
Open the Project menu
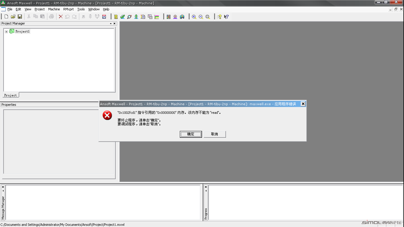click(40, 9)
